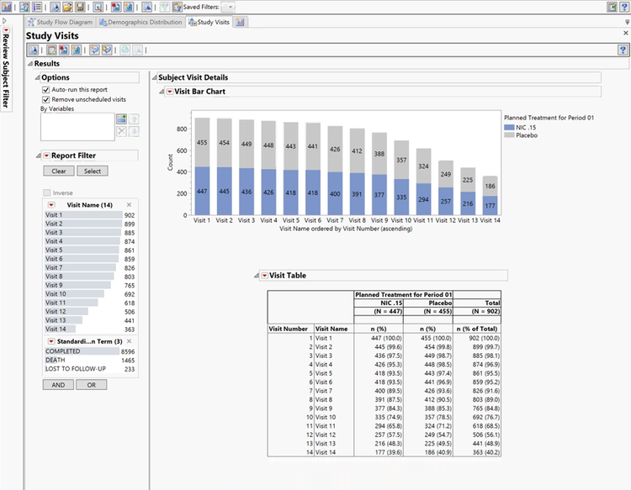Click the open folder icon in top toolbar
Image resolution: width=631 pixels, height=490 pixels.
pyautogui.click(x=66, y=7)
